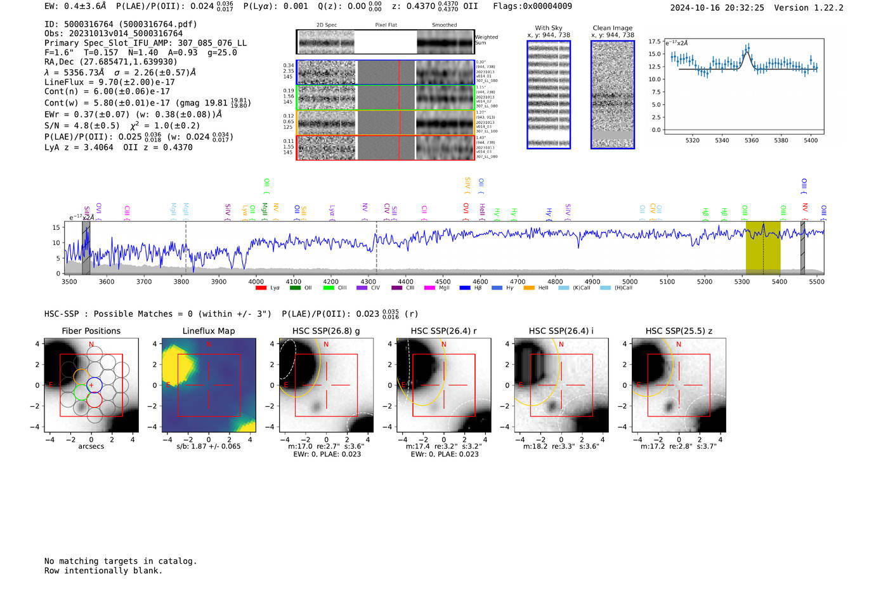Select the blue-framed fiber spectrum row
The width and height of the screenshot is (888, 605).
[x=386, y=72]
